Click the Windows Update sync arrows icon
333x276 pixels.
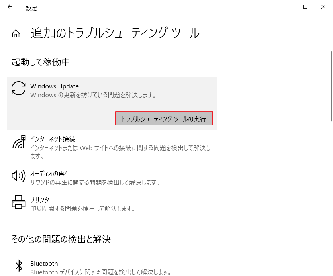point(18,88)
